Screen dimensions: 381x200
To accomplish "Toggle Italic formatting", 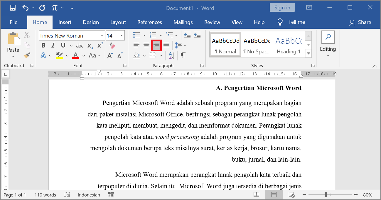I will click(x=53, y=45).
